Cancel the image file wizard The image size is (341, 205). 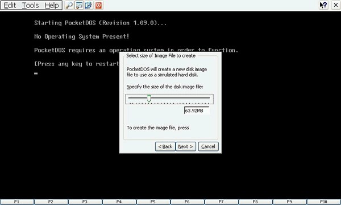[208, 146]
